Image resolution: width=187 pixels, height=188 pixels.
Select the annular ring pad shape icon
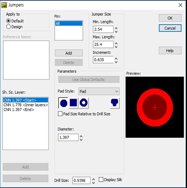tap(83, 103)
